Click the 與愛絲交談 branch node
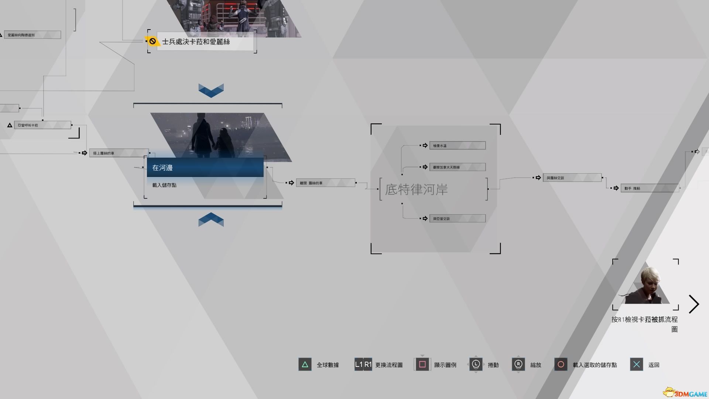The image size is (709, 399). click(570, 177)
